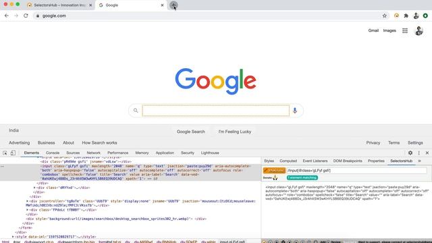The width and height of the screenshot is (432, 243).
Task: Go forward in browser history
Action: click(16, 16)
